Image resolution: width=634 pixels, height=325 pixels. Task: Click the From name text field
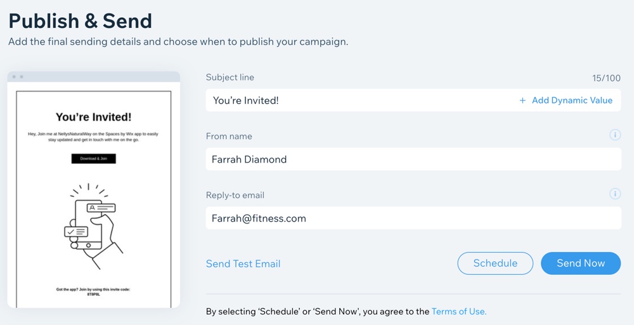click(x=413, y=159)
